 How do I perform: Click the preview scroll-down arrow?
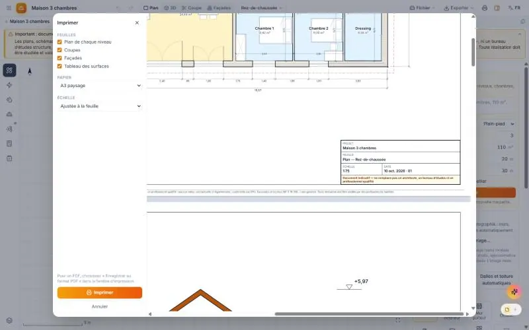(473, 308)
